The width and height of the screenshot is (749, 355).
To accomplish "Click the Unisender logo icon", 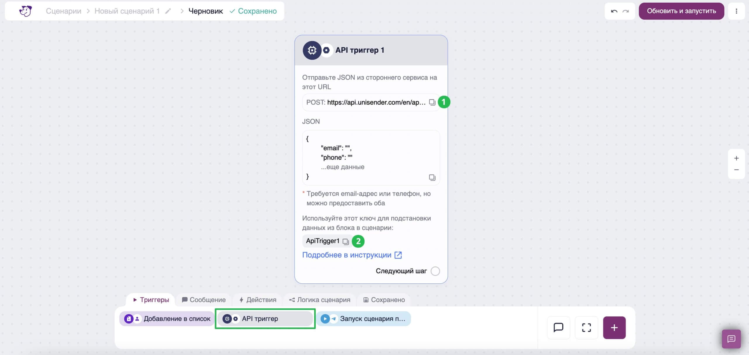I will coord(25,11).
